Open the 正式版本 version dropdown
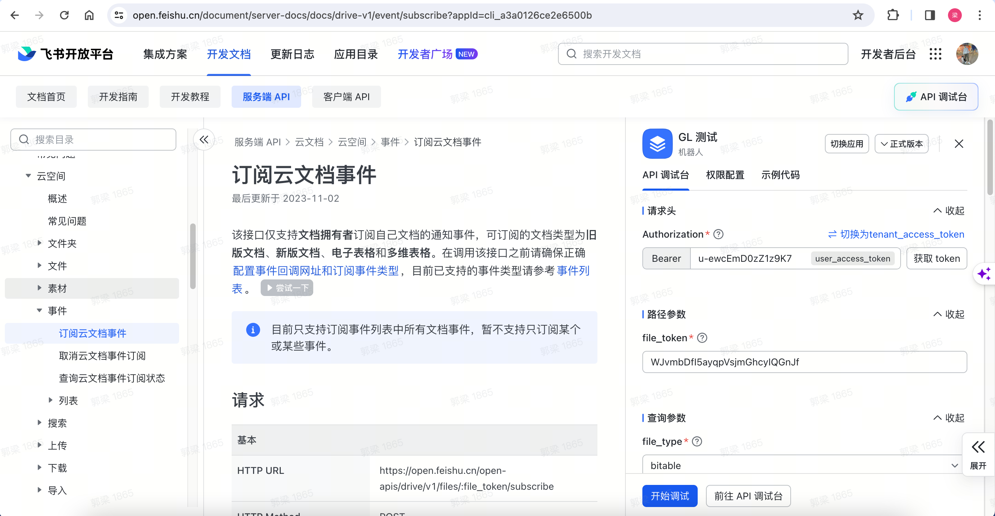Viewport: 995px width, 516px height. pos(901,144)
